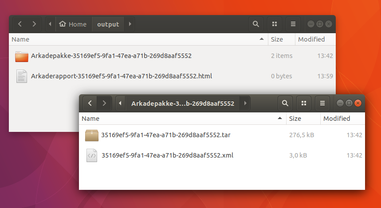Click left path arrow in output window
This screenshot has height=208, width=381.
click(50, 24)
